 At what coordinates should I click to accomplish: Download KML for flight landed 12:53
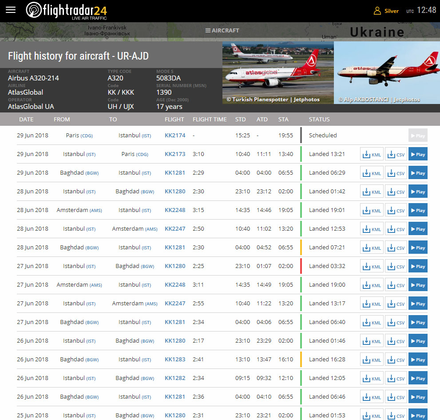click(x=372, y=229)
